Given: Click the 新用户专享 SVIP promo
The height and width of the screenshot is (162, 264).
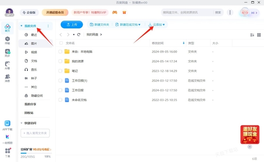Looking at the screenshot, I should pyautogui.click(x=90, y=12).
